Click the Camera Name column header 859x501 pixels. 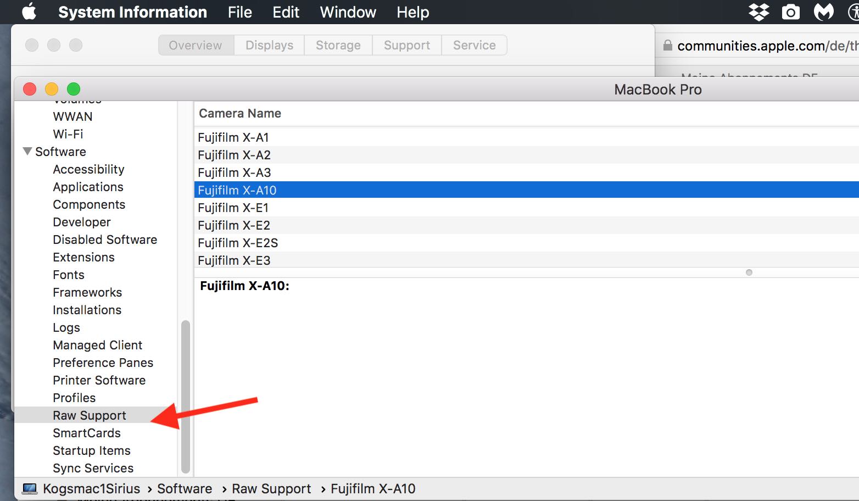click(240, 113)
